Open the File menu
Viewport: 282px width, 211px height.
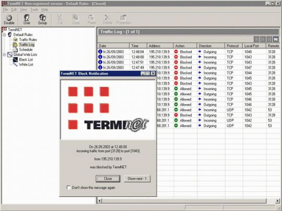(5, 10)
